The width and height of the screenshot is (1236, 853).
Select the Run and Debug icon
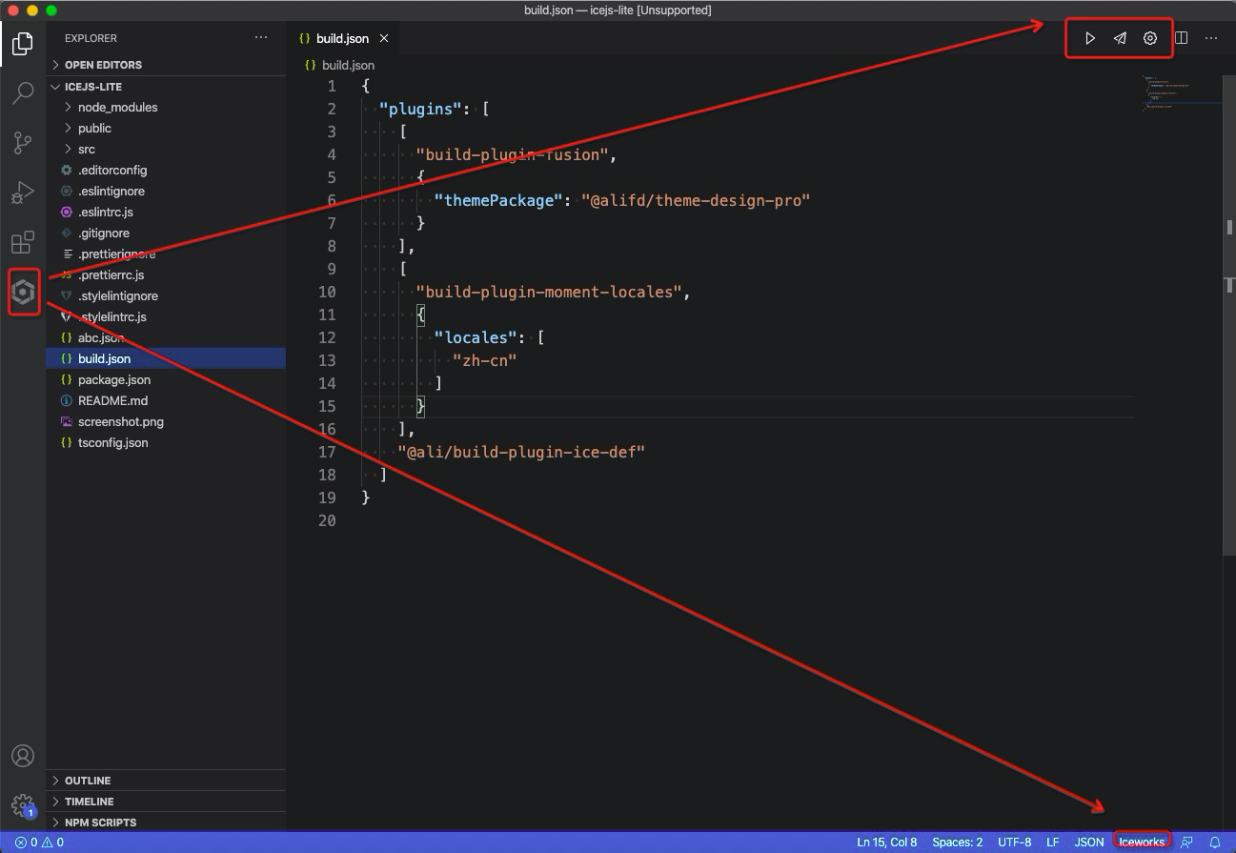tap(23, 193)
